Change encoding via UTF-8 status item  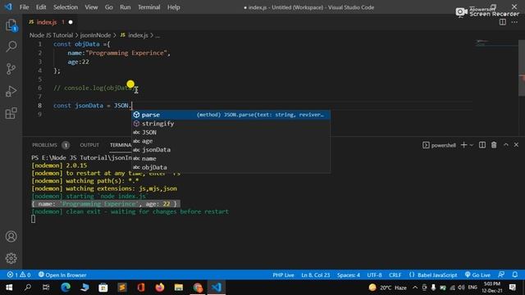[x=374, y=275]
